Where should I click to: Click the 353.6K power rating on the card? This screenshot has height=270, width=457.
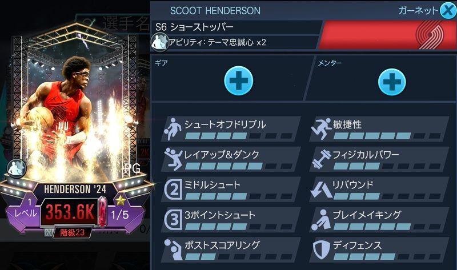click(x=70, y=212)
